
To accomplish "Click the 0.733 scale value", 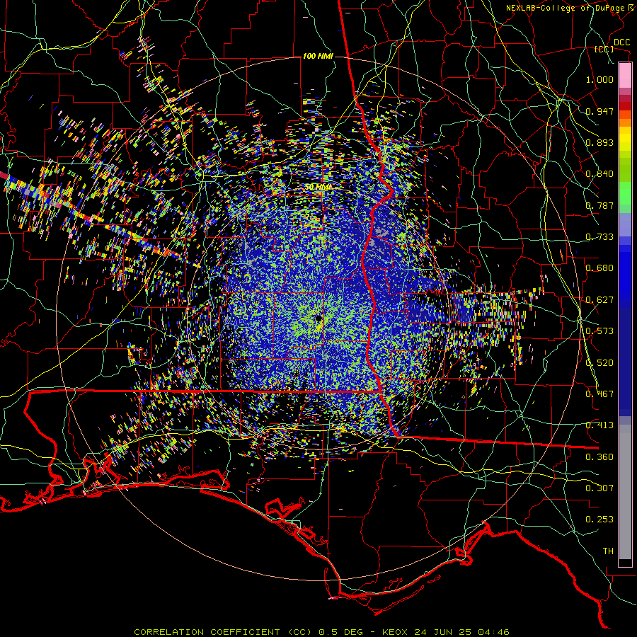I will coord(599,237).
